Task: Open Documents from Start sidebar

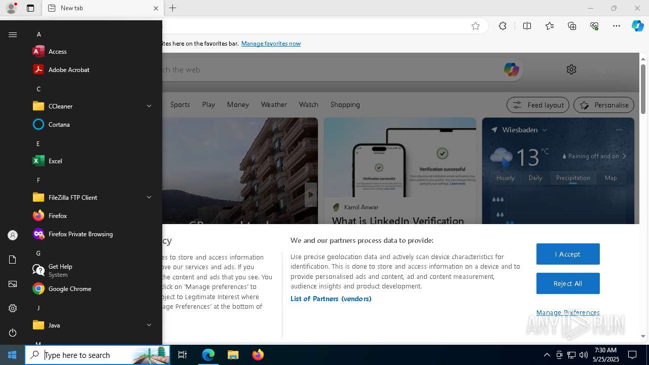Action: [x=13, y=260]
